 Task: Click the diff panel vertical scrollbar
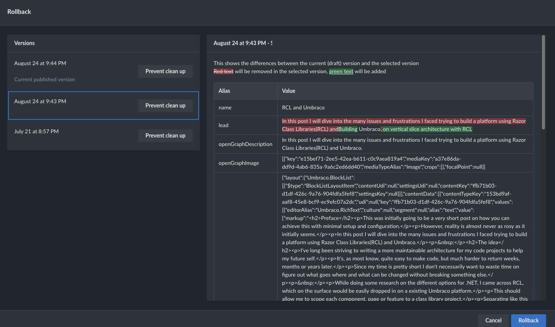[x=543, y=82]
